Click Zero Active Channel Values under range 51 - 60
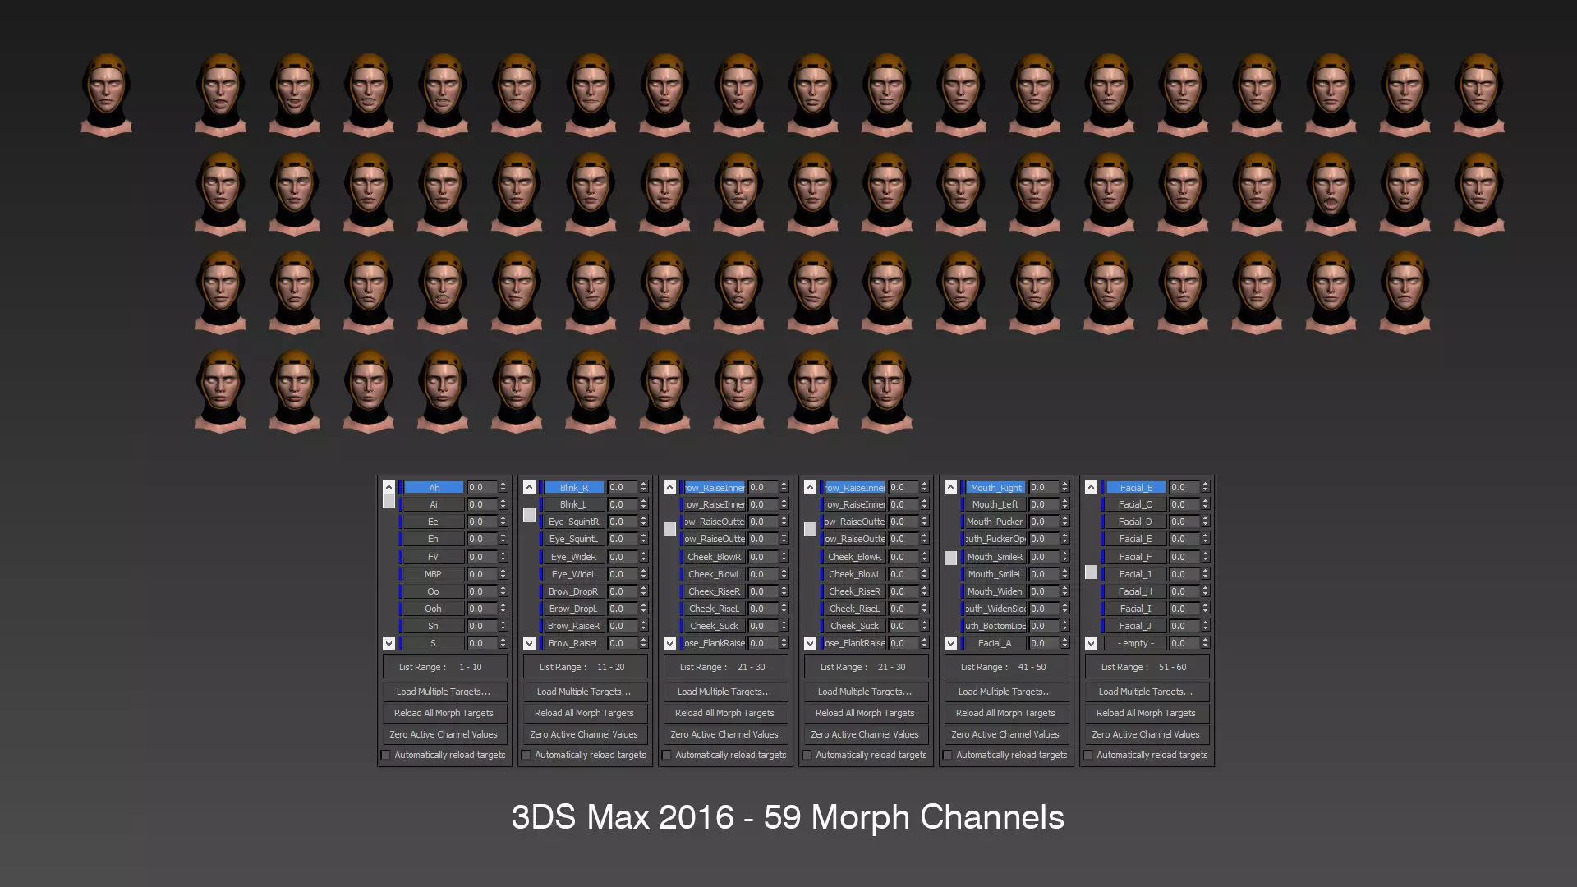The width and height of the screenshot is (1577, 887). pos(1146,734)
